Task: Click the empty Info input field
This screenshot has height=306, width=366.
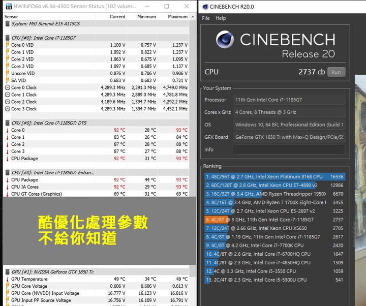Action: click(x=289, y=149)
